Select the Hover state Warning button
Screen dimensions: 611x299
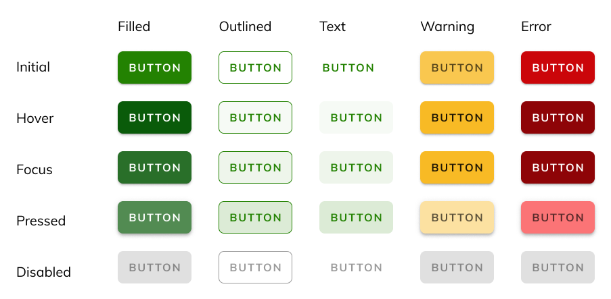point(457,117)
